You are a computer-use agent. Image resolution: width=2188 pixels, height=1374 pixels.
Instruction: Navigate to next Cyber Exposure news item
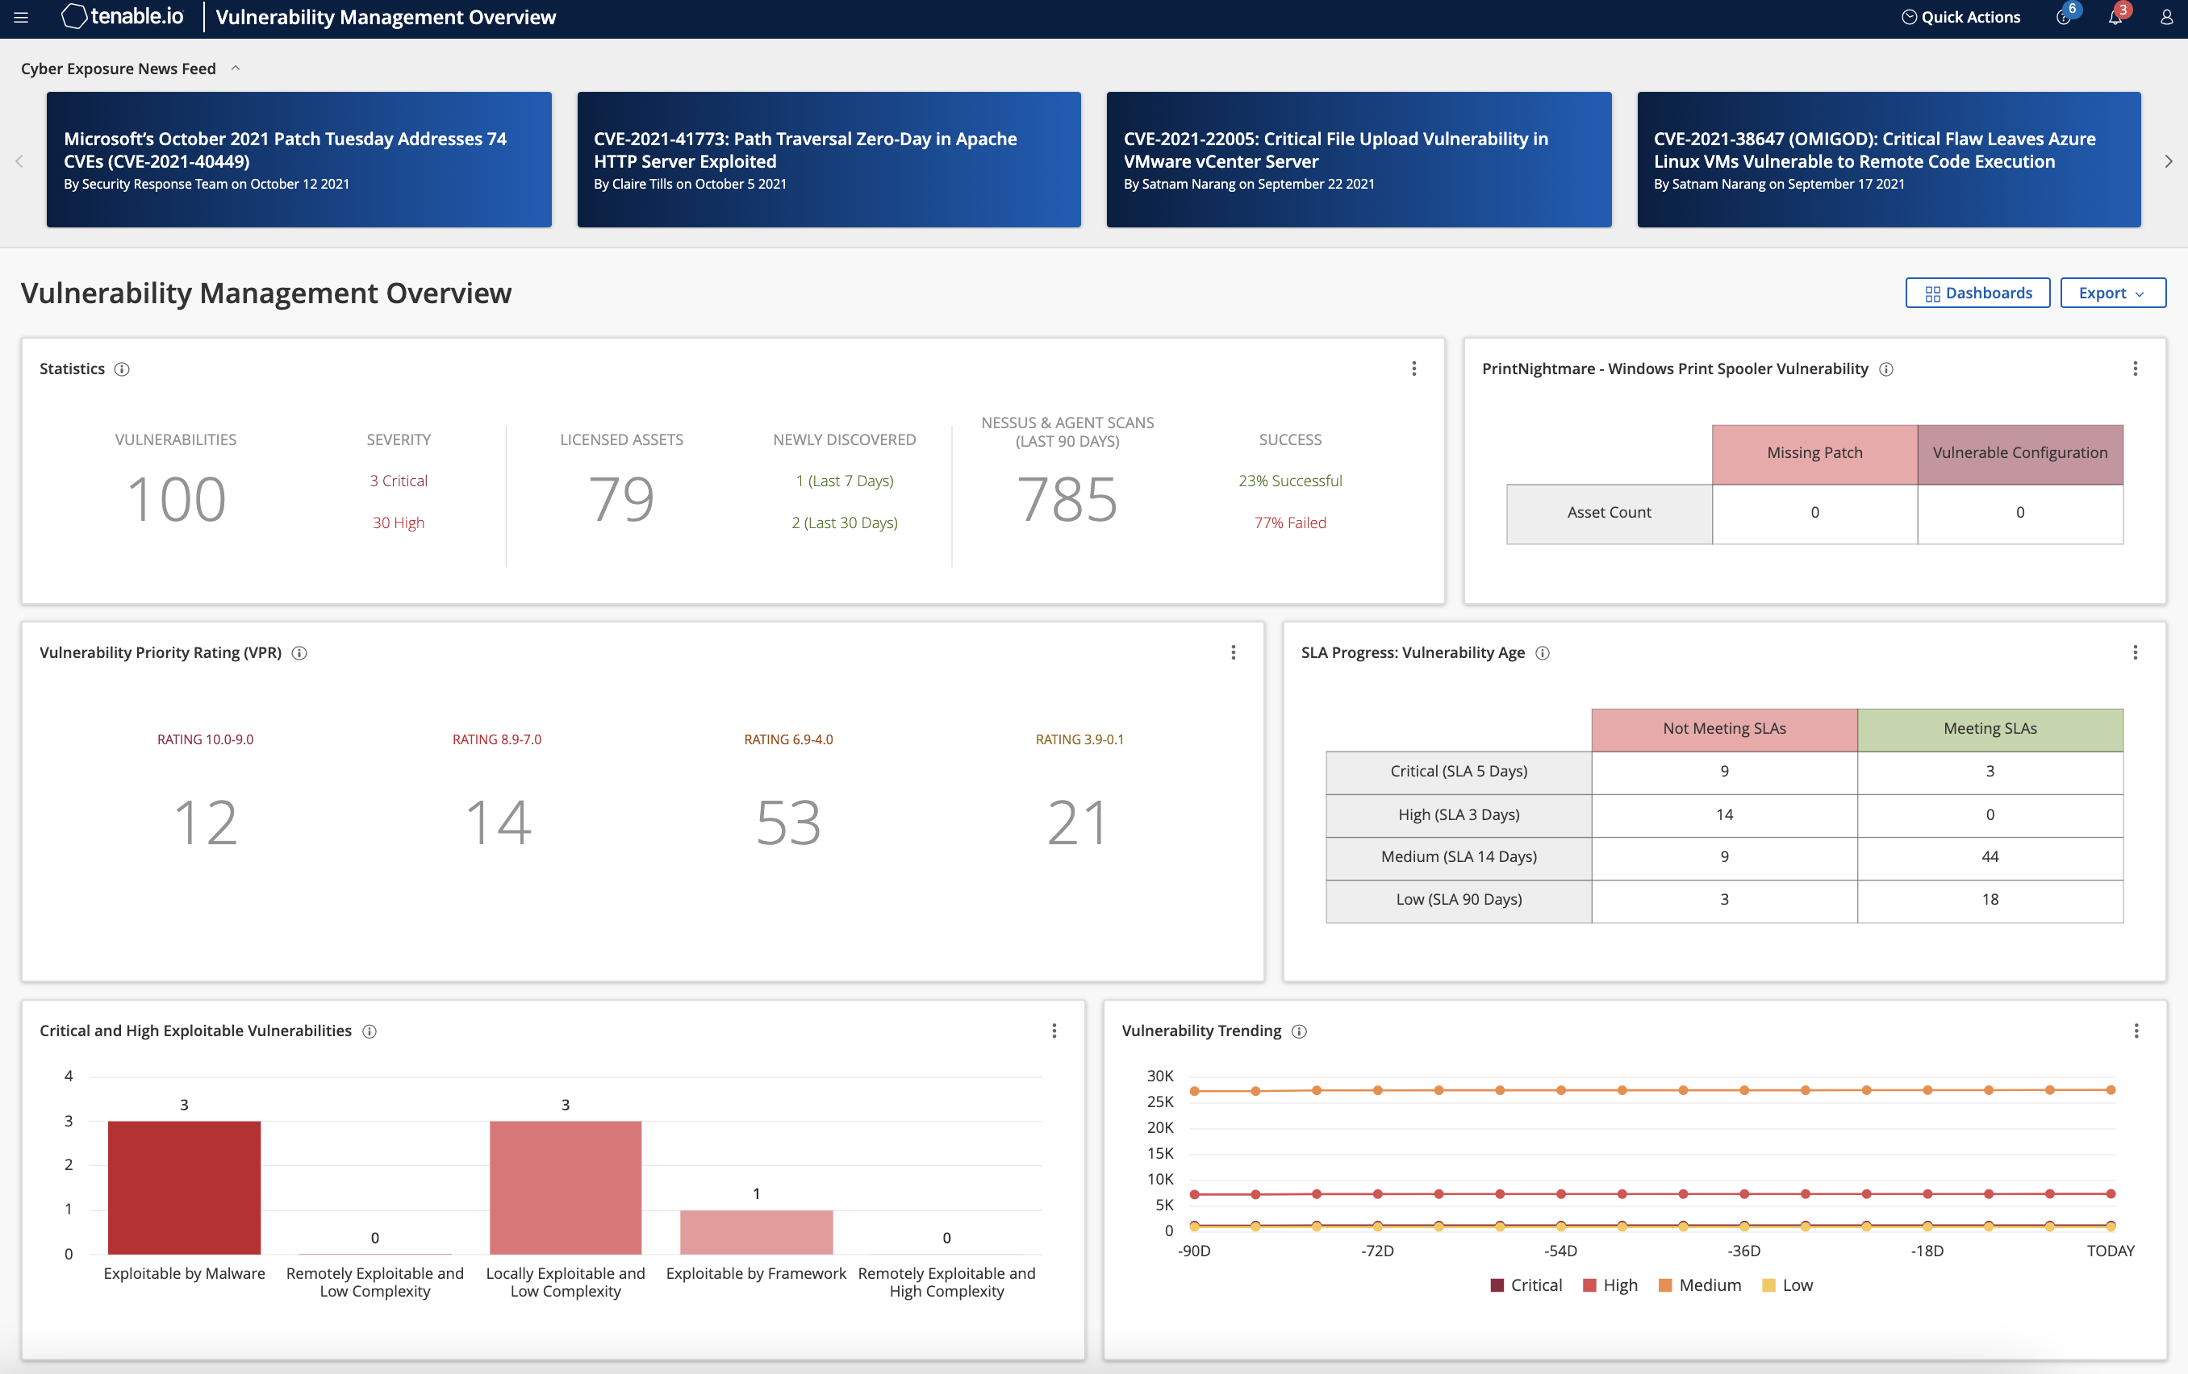coord(2169,158)
